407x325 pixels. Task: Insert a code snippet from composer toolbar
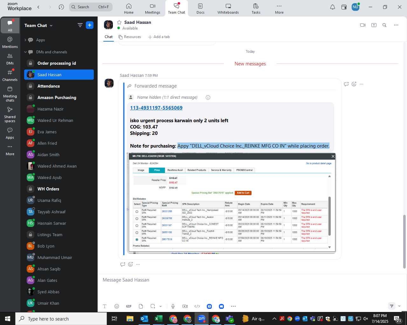coord(197,306)
